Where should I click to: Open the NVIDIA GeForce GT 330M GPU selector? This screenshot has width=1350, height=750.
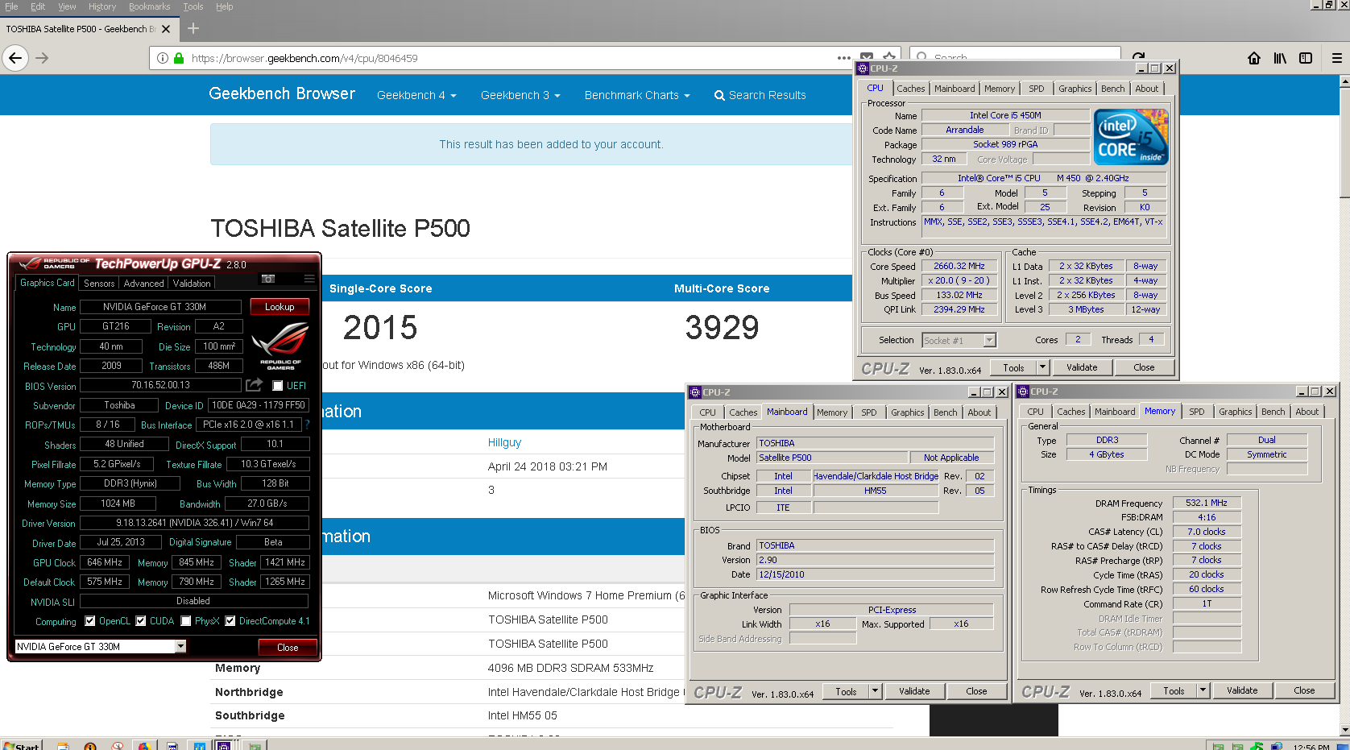coord(101,646)
